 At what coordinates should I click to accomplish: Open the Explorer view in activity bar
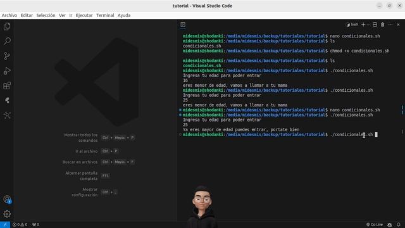point(7,27)
